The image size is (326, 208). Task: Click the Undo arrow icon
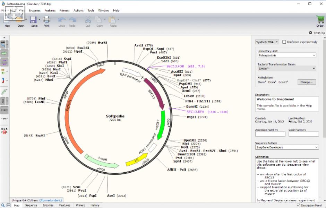click(x=62, y=20)
